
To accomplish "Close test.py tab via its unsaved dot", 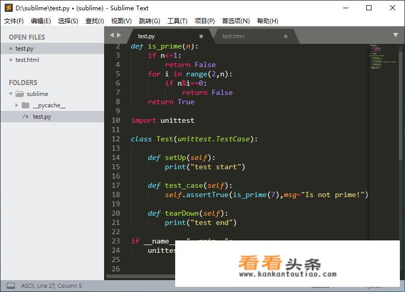I will click(201, 37).
